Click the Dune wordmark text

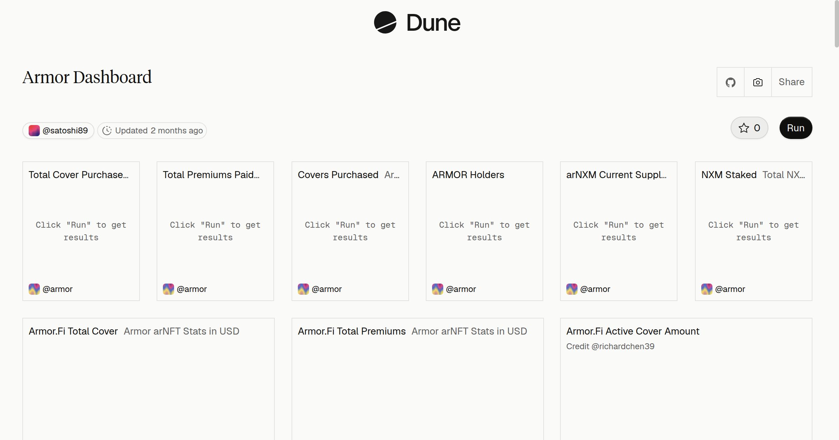coord(433,23)
